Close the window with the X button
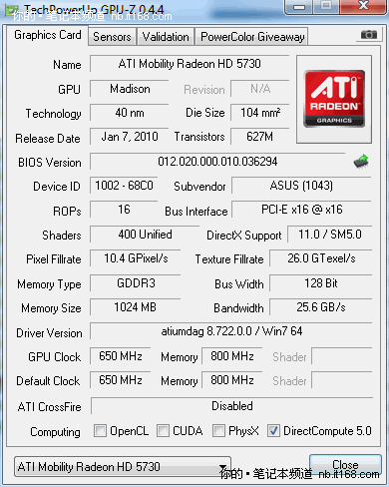This screenshot has height=487, width=389. [363, 6]
